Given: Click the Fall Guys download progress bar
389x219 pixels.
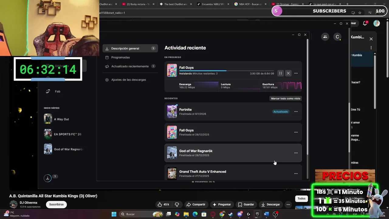Looking at the screenshot, I should pyautogui.click(x=226, y=71).
